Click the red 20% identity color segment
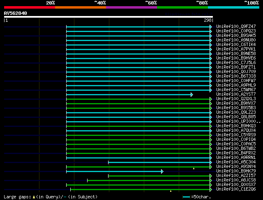The height and width of the screenshot is (200, 263). (x=29, y=7)
